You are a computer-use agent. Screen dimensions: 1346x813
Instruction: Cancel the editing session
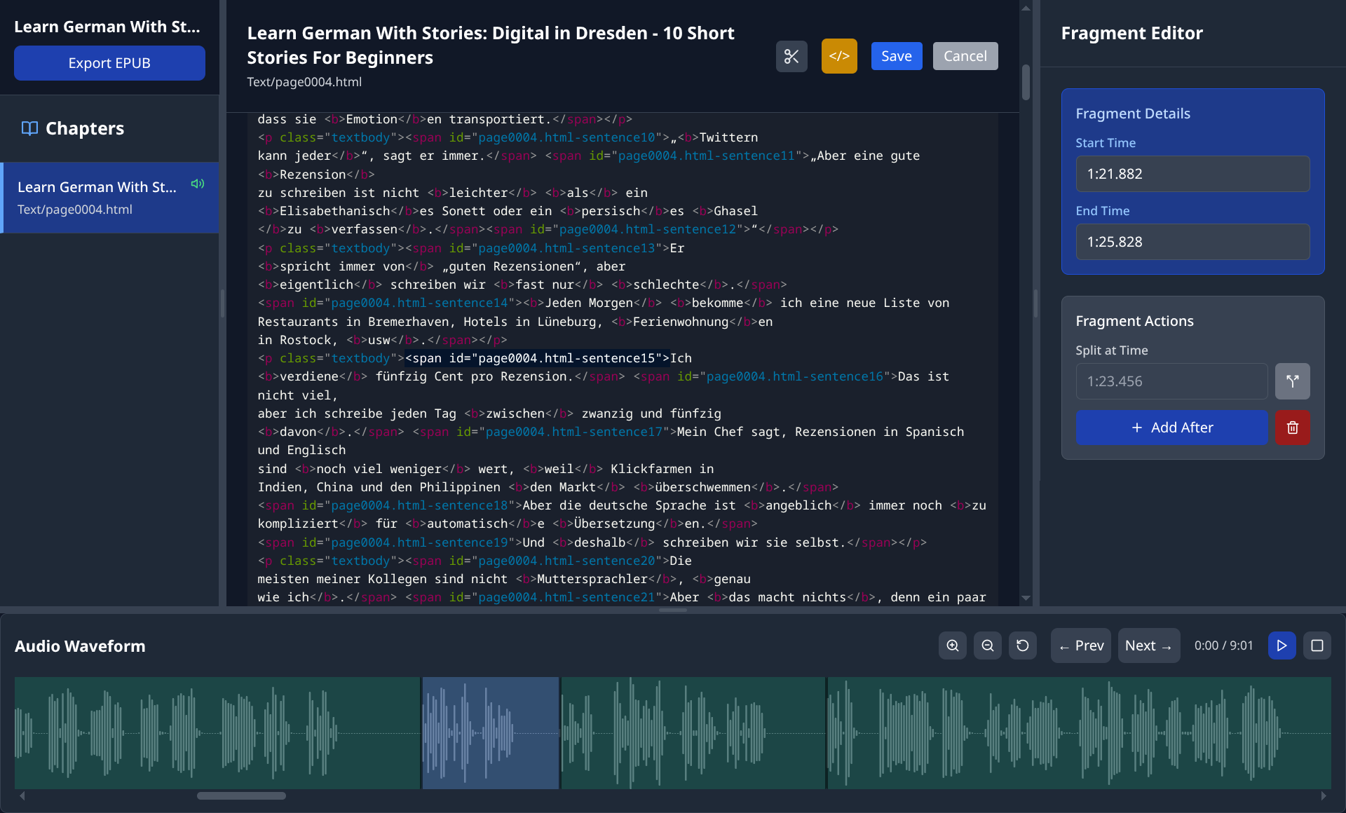965,56
